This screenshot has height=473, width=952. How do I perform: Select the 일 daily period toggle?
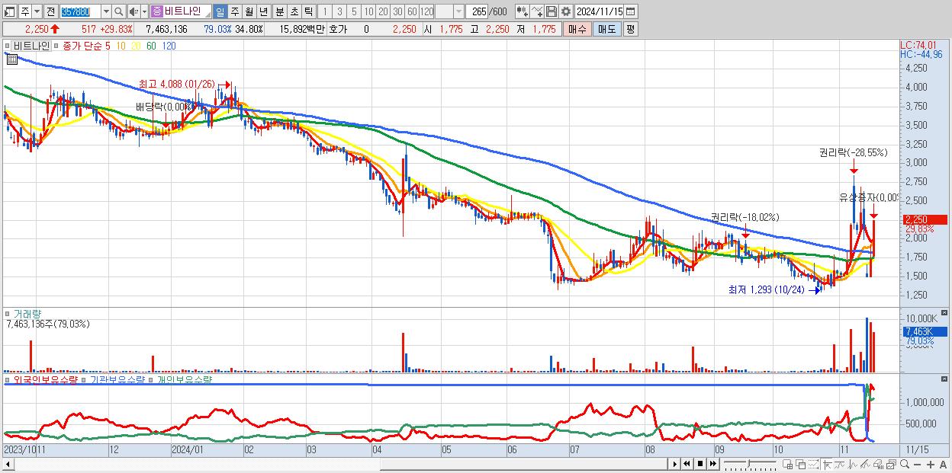220,11
